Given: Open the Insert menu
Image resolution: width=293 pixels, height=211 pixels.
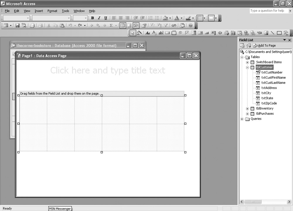Looking at the screenshot, I should pos(39,11).
